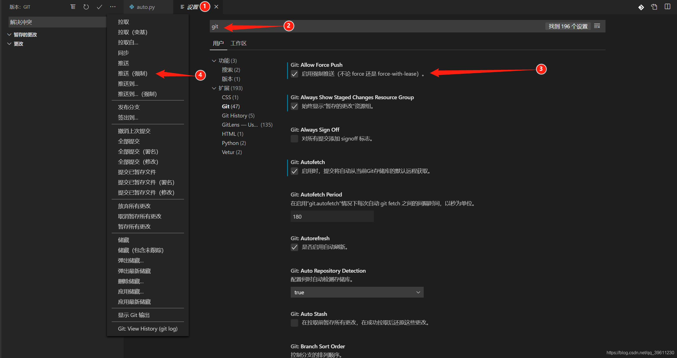Viewport: 677px width, 358px height.
Task: Select GitLens (135) in settings tree
Action: coord(247,125)
